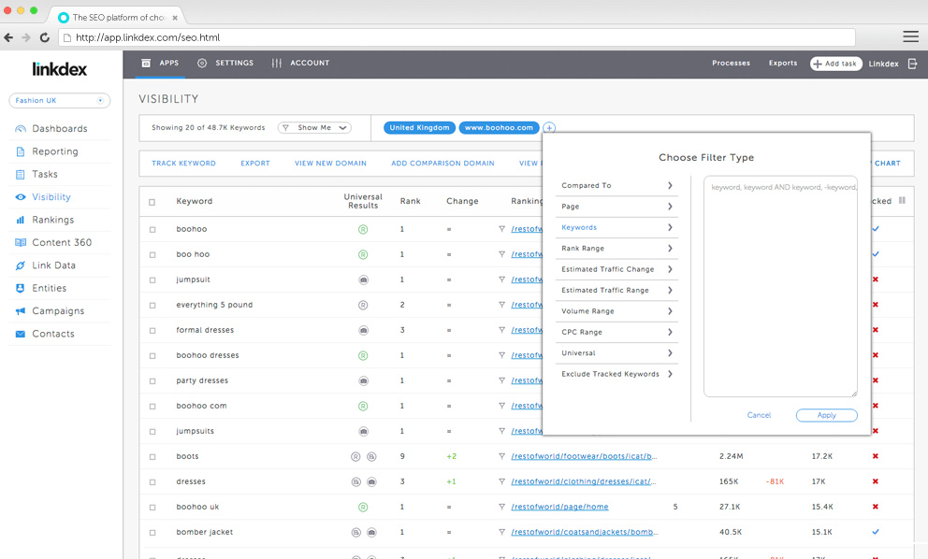Screen dimensions: 928x559
Task: Expand the Compared To filter type
Action: click(x=616, y=186)
